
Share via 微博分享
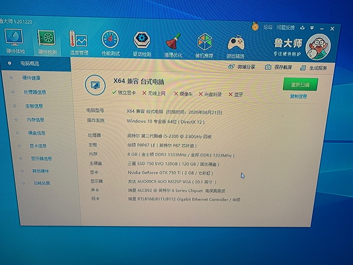pos(242,67)
